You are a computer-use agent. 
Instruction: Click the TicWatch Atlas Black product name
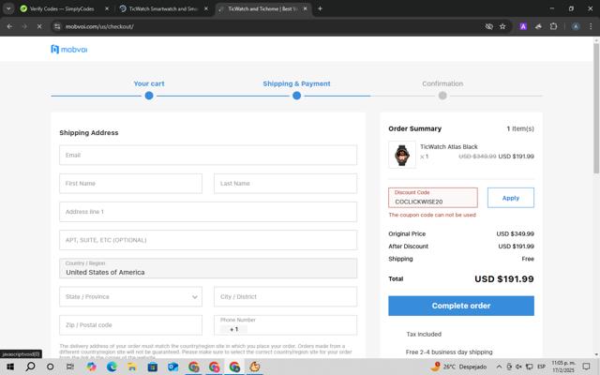click(449, 146)
